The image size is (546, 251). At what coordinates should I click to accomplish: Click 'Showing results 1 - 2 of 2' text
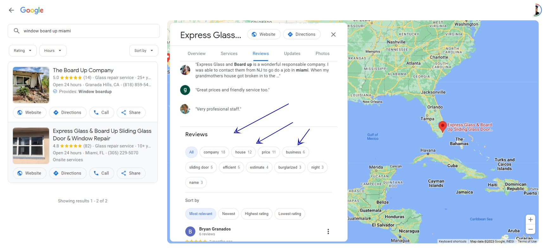coord(83,201)
